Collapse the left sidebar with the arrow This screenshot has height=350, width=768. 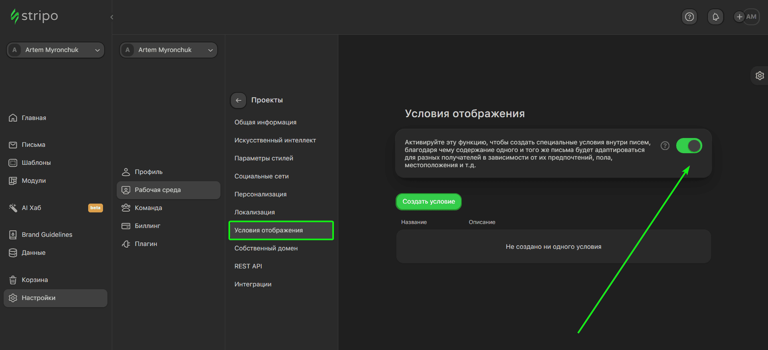(x=112, y=17)
